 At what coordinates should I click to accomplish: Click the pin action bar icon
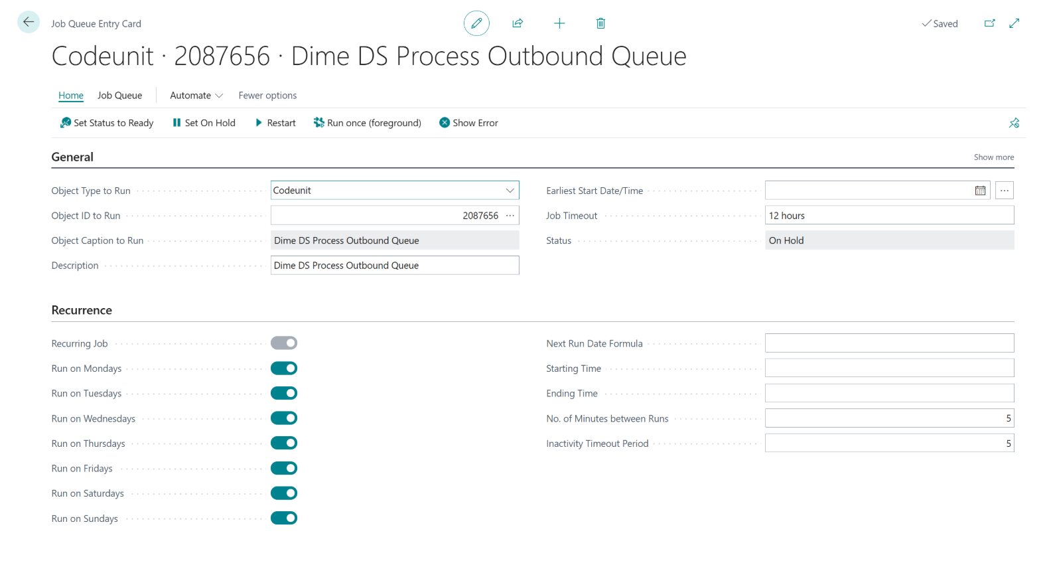pos(1014,123)
